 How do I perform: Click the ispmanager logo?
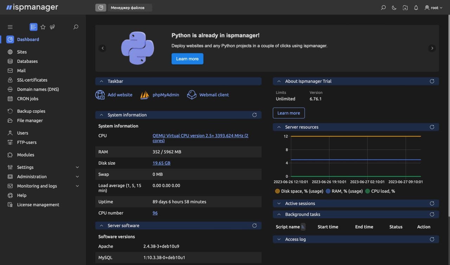pos(32,7)
